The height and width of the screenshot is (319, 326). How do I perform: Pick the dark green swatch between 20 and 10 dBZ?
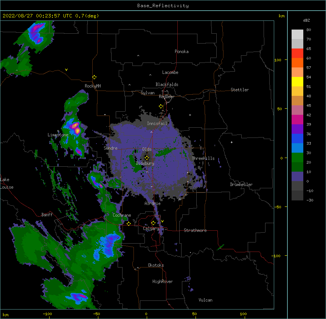297,167
